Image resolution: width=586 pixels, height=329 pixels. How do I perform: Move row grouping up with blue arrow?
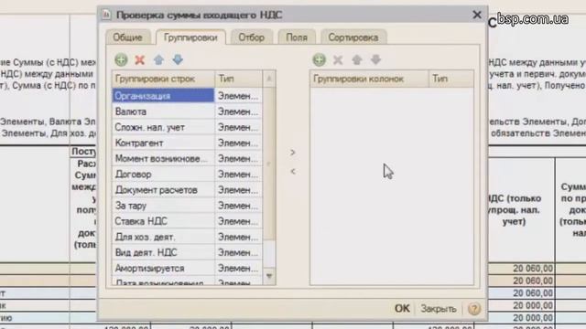(158, 59)
